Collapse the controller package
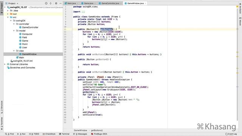 (14, 24)
